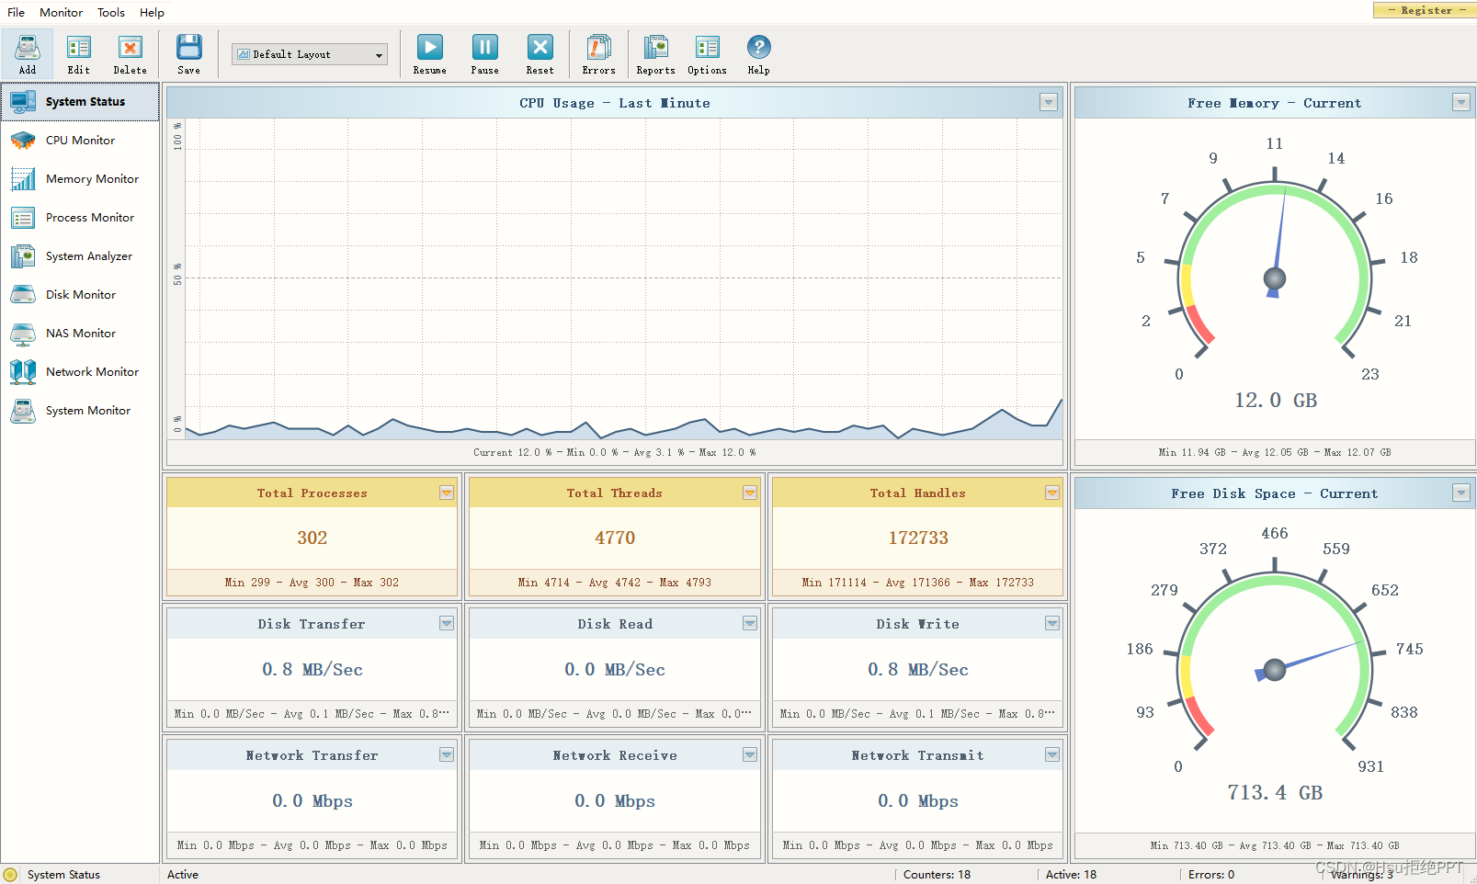Viewport: 1477px width, 884px height.
Task: Open the Default Layout dropdown
Action: point(310,55)
